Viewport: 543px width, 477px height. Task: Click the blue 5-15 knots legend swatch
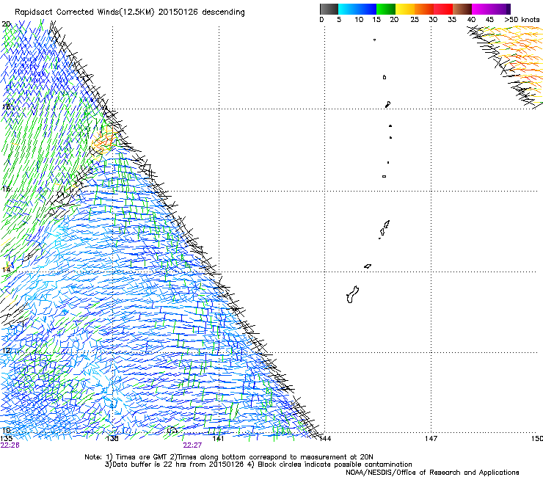[x=357, y=9]
